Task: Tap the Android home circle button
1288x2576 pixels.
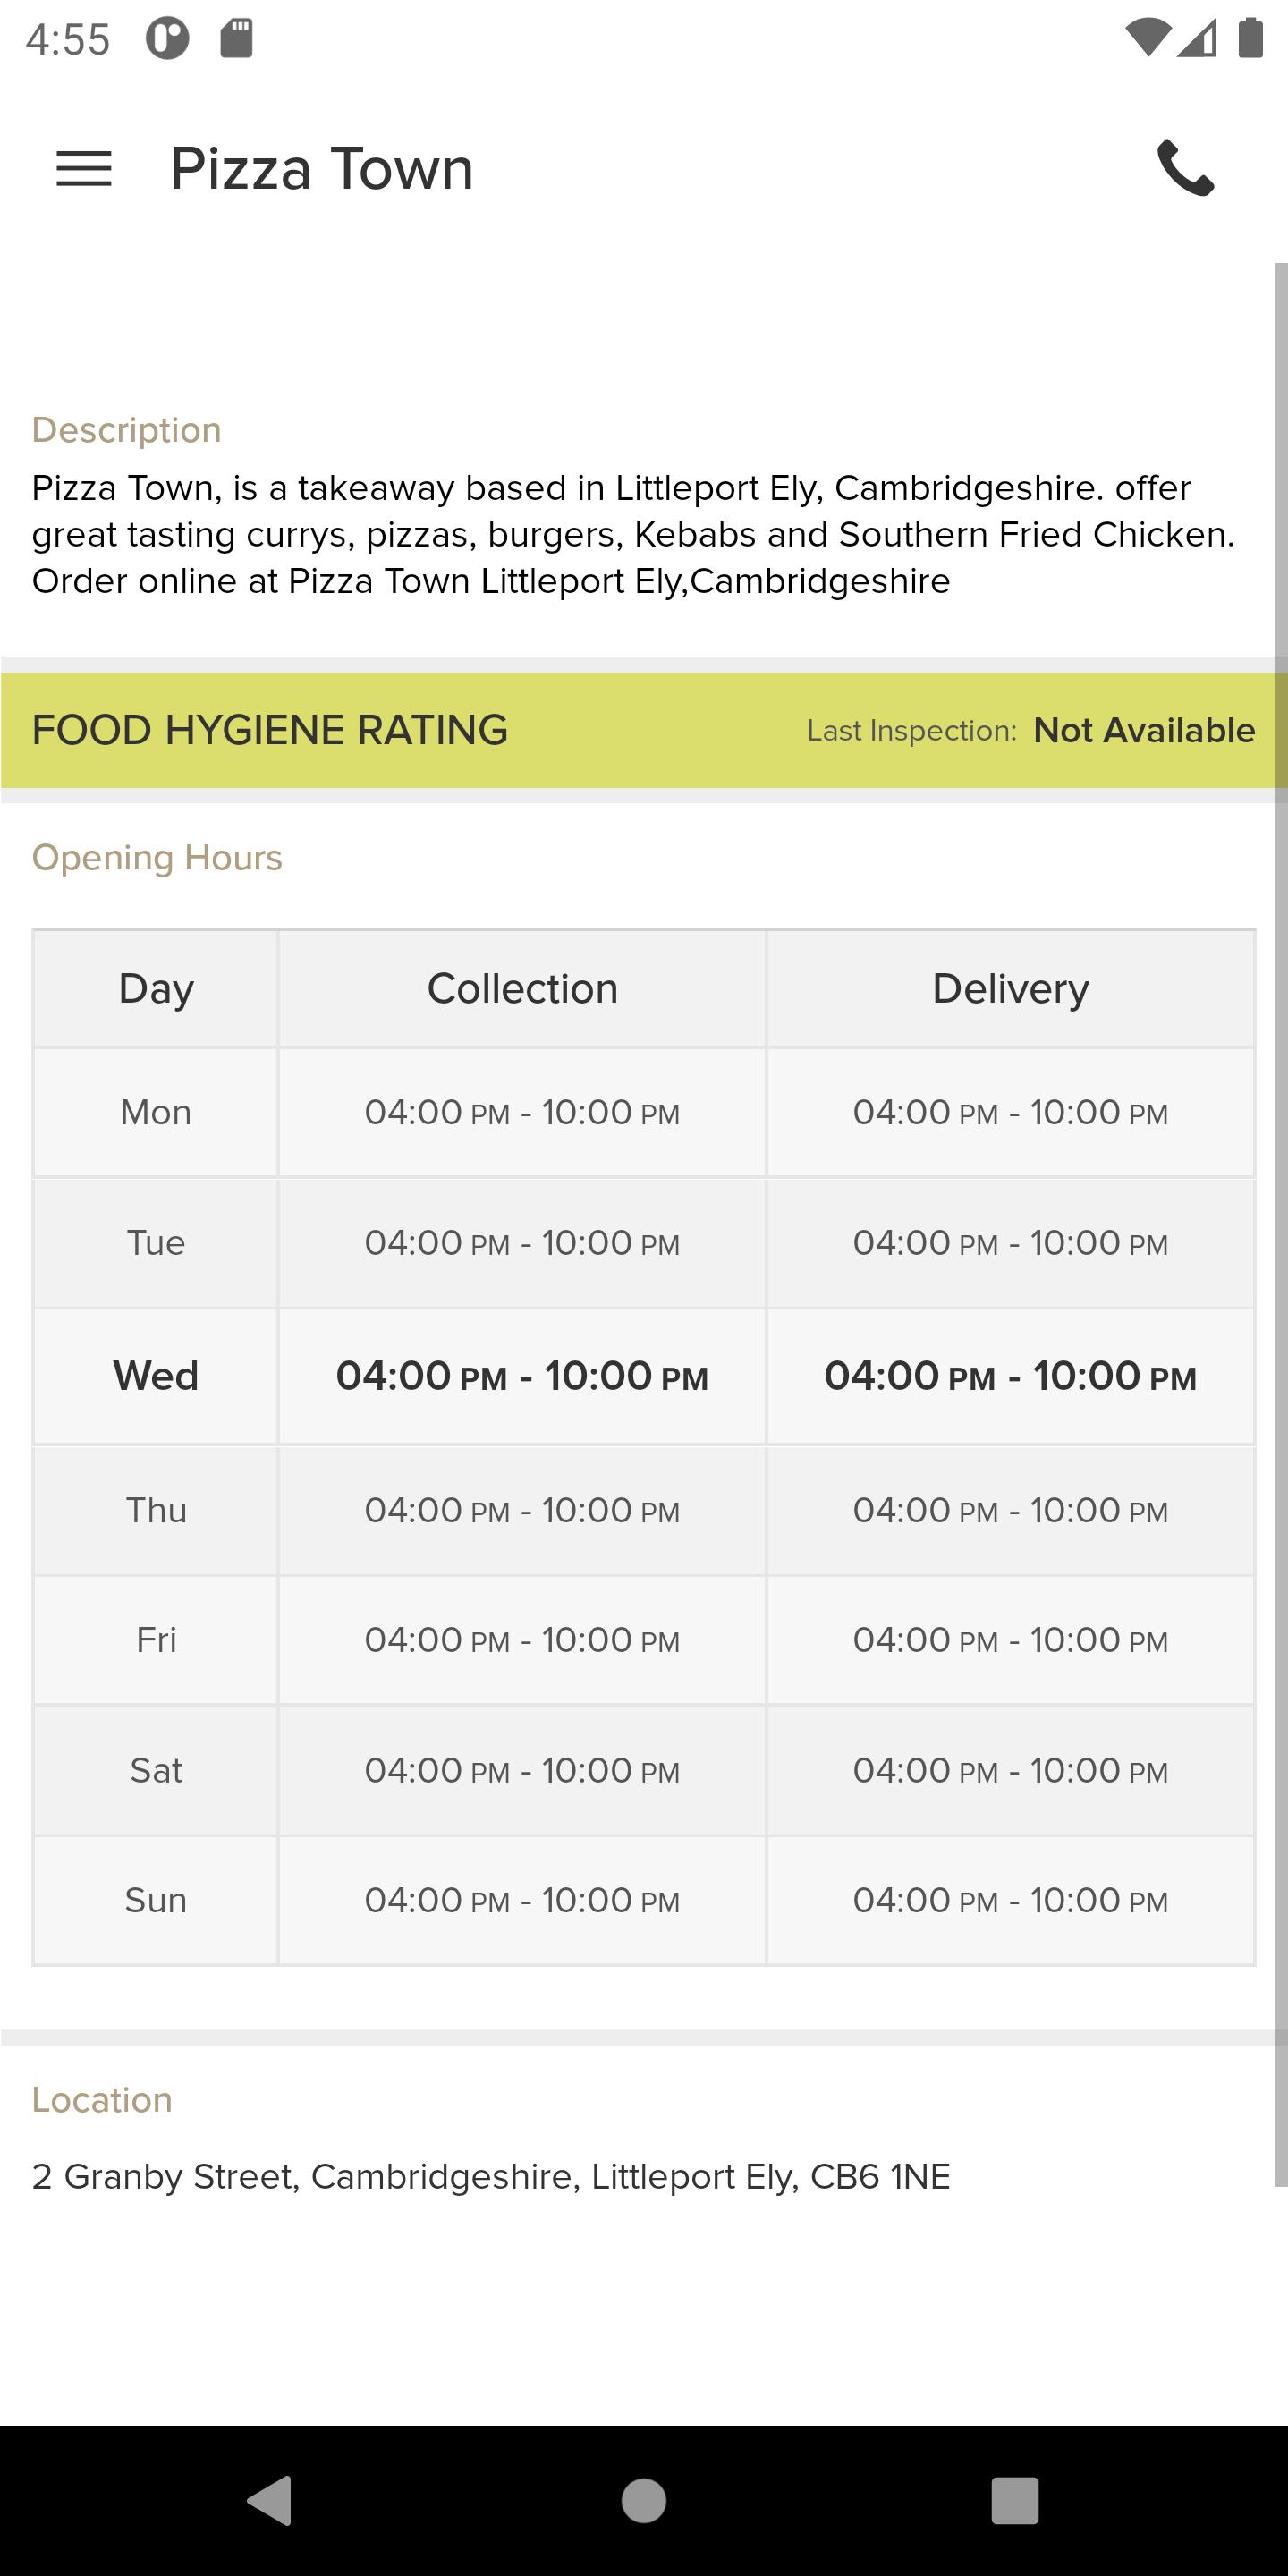Action: 643,2500
